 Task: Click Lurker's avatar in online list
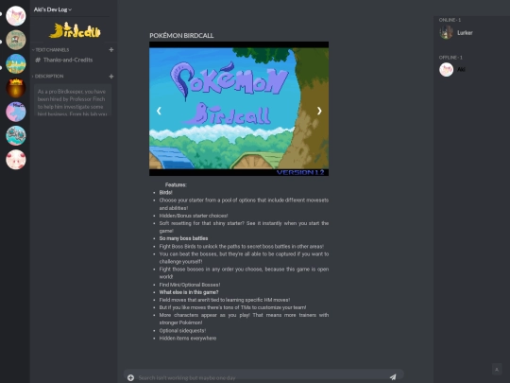[446, 32]
